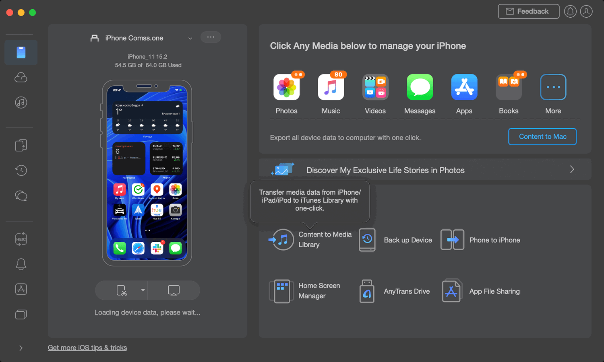Open user account profile icon
The image size is (604, 362).
tap(586, 11)
